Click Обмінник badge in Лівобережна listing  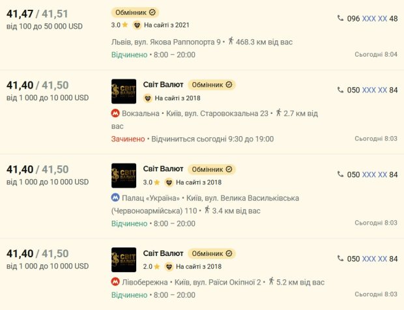click(x=212, y=253)
